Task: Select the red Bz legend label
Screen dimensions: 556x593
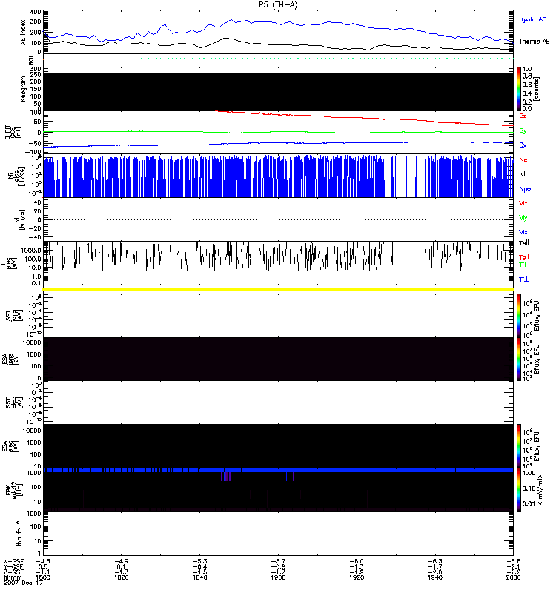Action: click(x=523, y=116)
